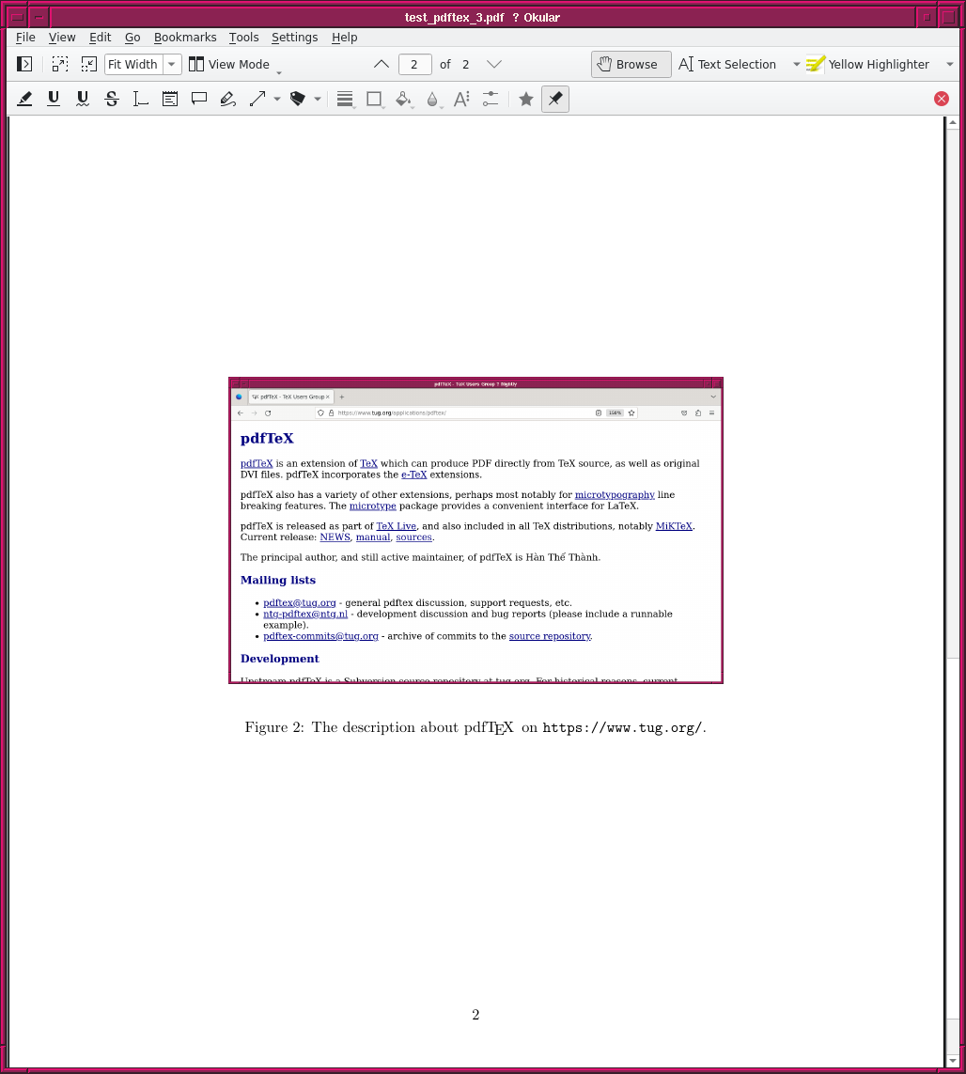This screenshot has height=1074, width=966.
Task: Select the squiggly underline tool
Action: point(83,99)
